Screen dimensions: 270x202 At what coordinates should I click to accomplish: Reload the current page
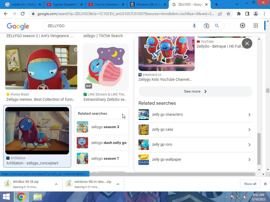pos(23,14)
